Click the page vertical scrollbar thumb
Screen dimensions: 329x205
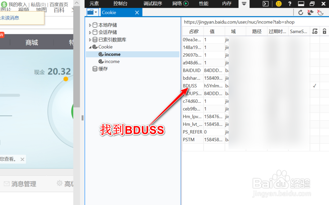point(77,56)
